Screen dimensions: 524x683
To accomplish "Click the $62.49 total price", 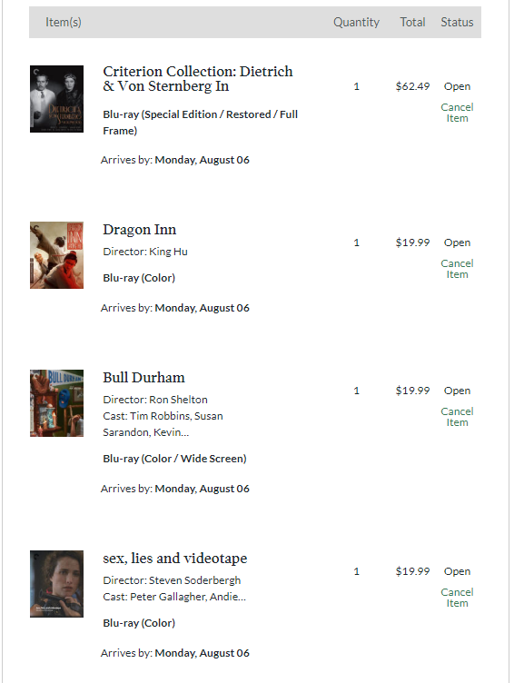I will tap(412, 86).
